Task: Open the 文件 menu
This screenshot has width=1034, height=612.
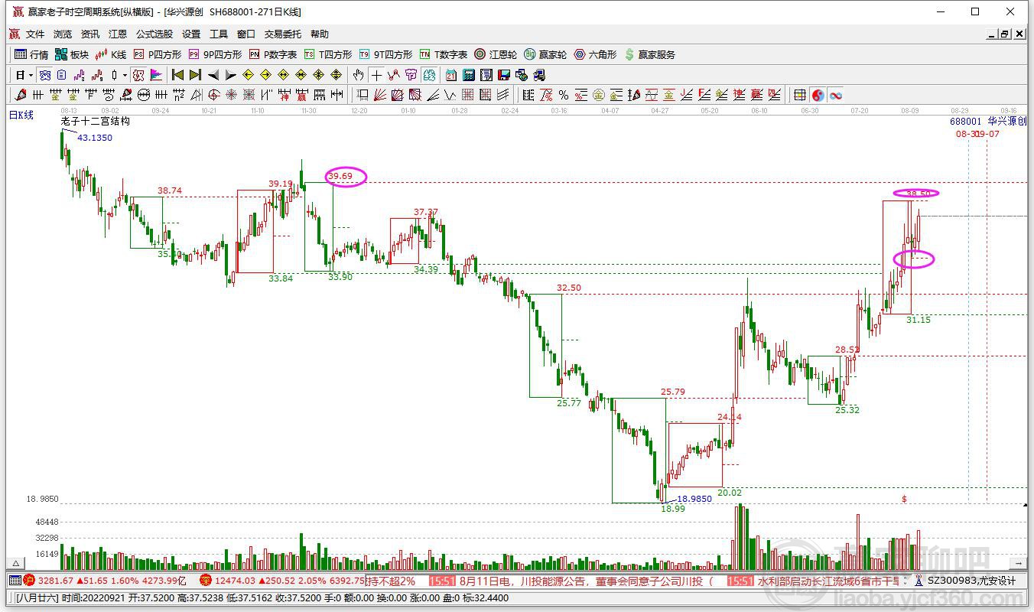Action: [35, 34]
